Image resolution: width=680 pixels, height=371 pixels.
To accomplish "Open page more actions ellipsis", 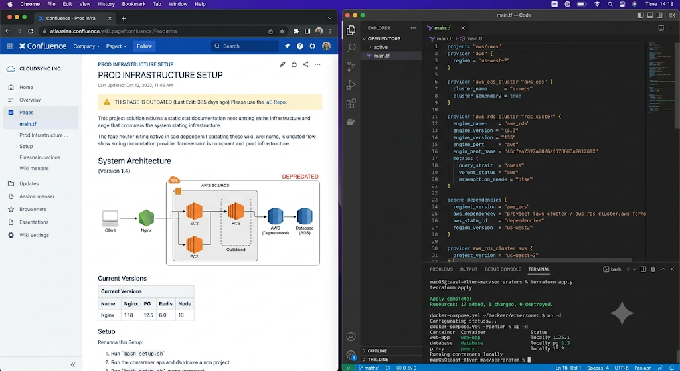I will (317, 64).
